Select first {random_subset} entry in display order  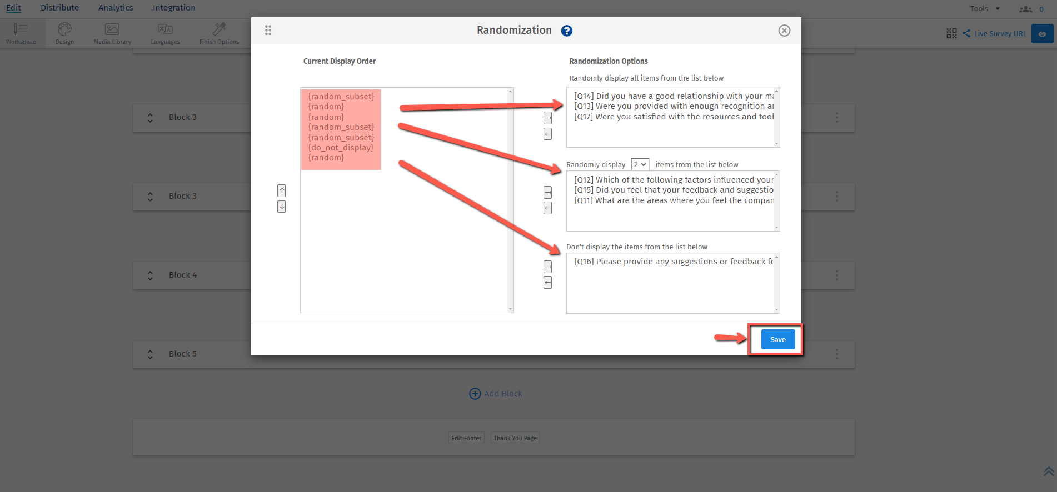click(x=341, y=97)
